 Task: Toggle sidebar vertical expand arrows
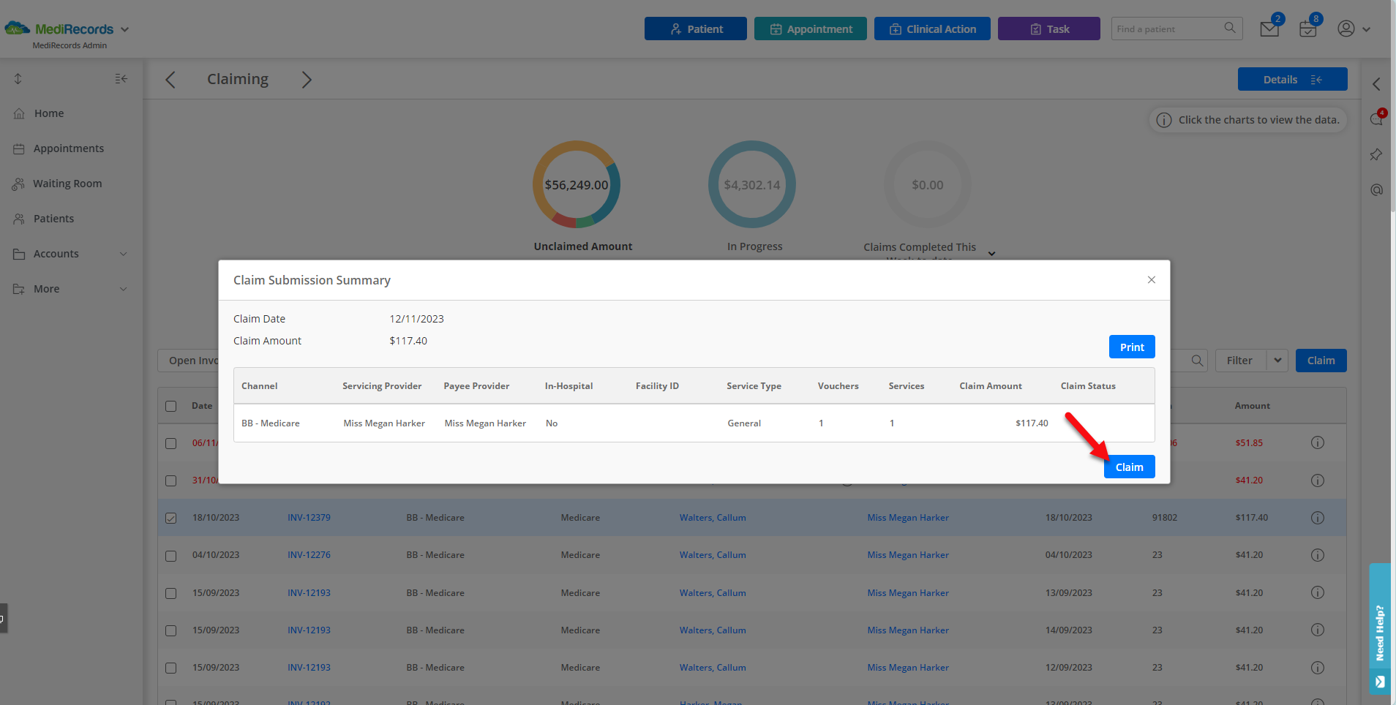pos(18,78)
